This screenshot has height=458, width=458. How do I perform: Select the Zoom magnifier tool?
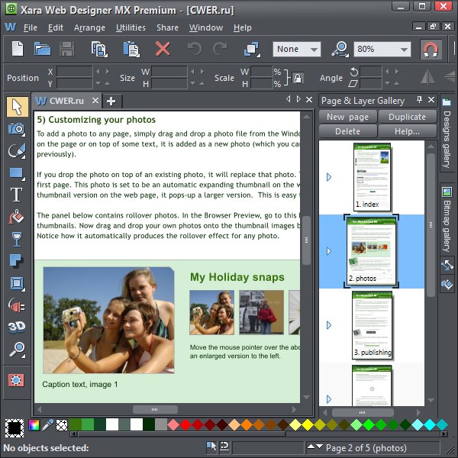17,350
